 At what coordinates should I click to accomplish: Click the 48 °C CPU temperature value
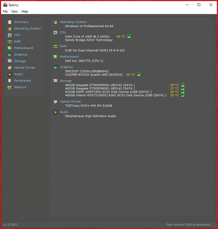click(x=120, y=37)
